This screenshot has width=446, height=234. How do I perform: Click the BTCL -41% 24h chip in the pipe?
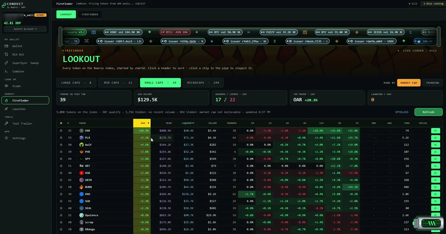[175, 32]
